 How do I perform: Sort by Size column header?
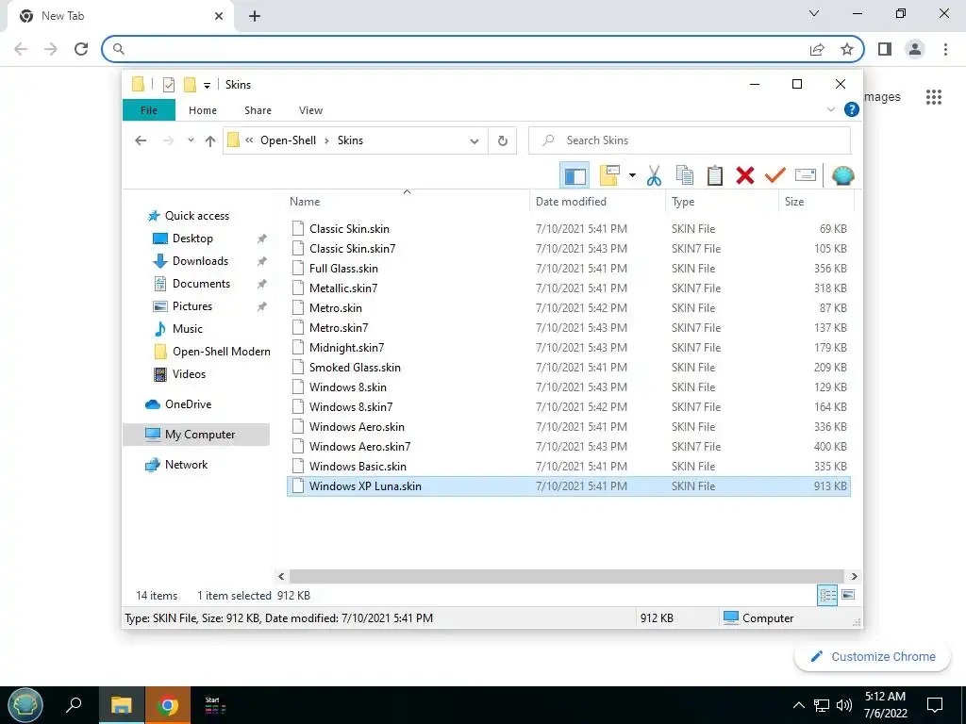click(816, 202)
